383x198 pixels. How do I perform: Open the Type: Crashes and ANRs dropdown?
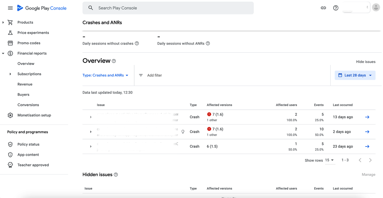tap(106, 75)
